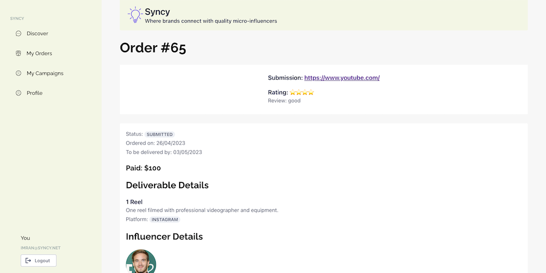Click the SUBMITTED status badge
The image size is (546, 273).
point(160,134)
